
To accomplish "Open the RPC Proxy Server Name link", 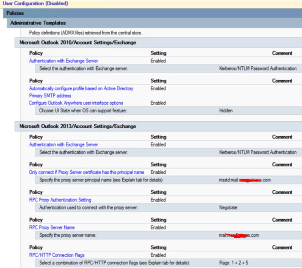I will (x=52, y=228).
